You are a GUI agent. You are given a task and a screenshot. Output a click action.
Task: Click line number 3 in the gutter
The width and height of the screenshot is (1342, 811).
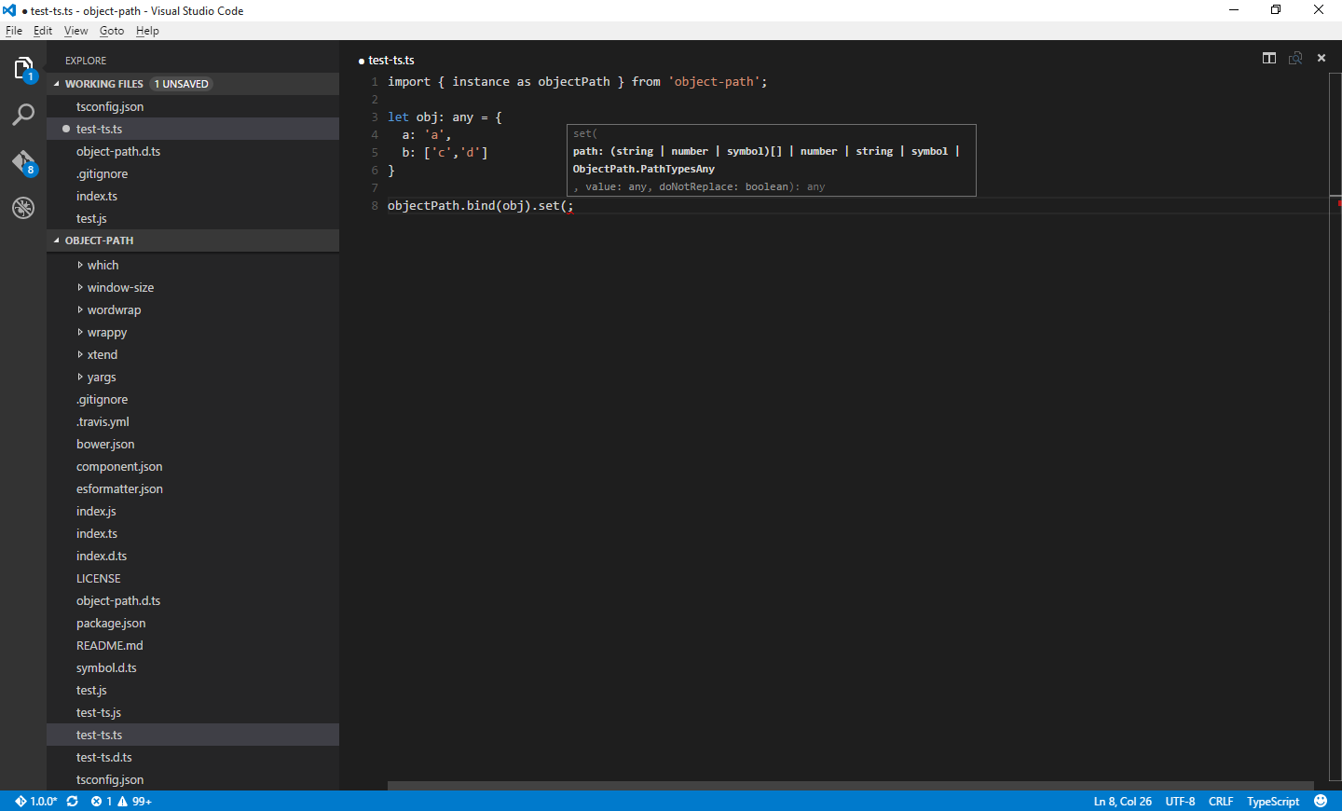[375, 117]
